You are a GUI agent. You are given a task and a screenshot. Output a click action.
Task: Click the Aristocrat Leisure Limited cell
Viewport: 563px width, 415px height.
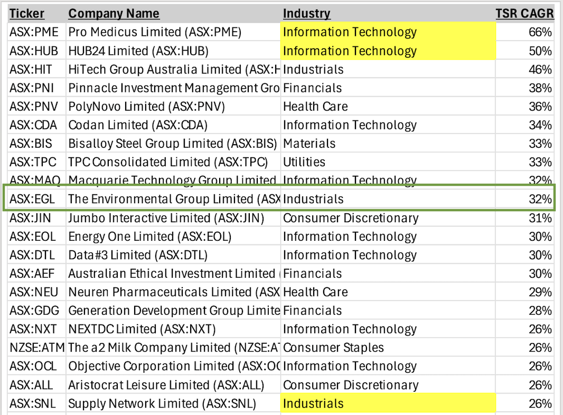coord(166,385)
